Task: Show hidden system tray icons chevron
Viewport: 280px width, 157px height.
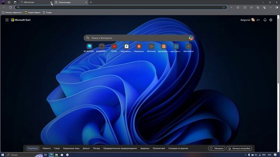Action: 245,155
